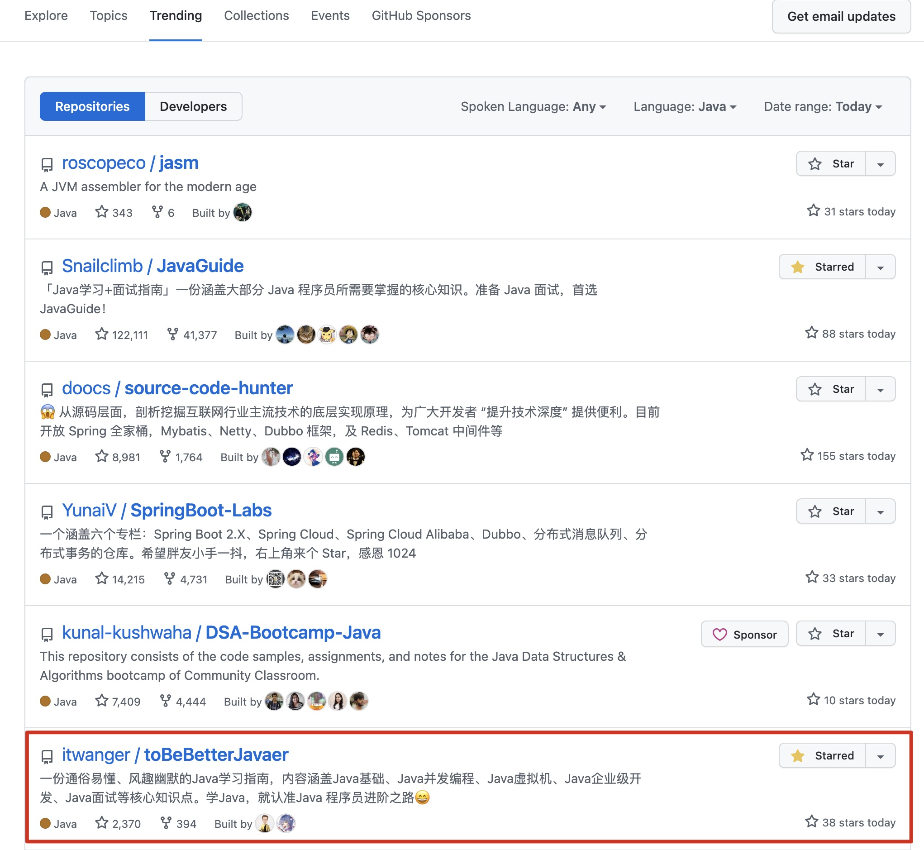The image size is (924, 850).
Task: Expand star list dropdown for jasm
Action: [x=880, y=164]
